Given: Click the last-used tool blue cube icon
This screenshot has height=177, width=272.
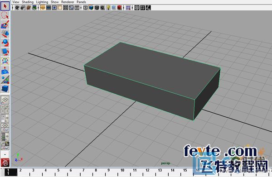Looking at the screenshot, I should tap(5, 89).
